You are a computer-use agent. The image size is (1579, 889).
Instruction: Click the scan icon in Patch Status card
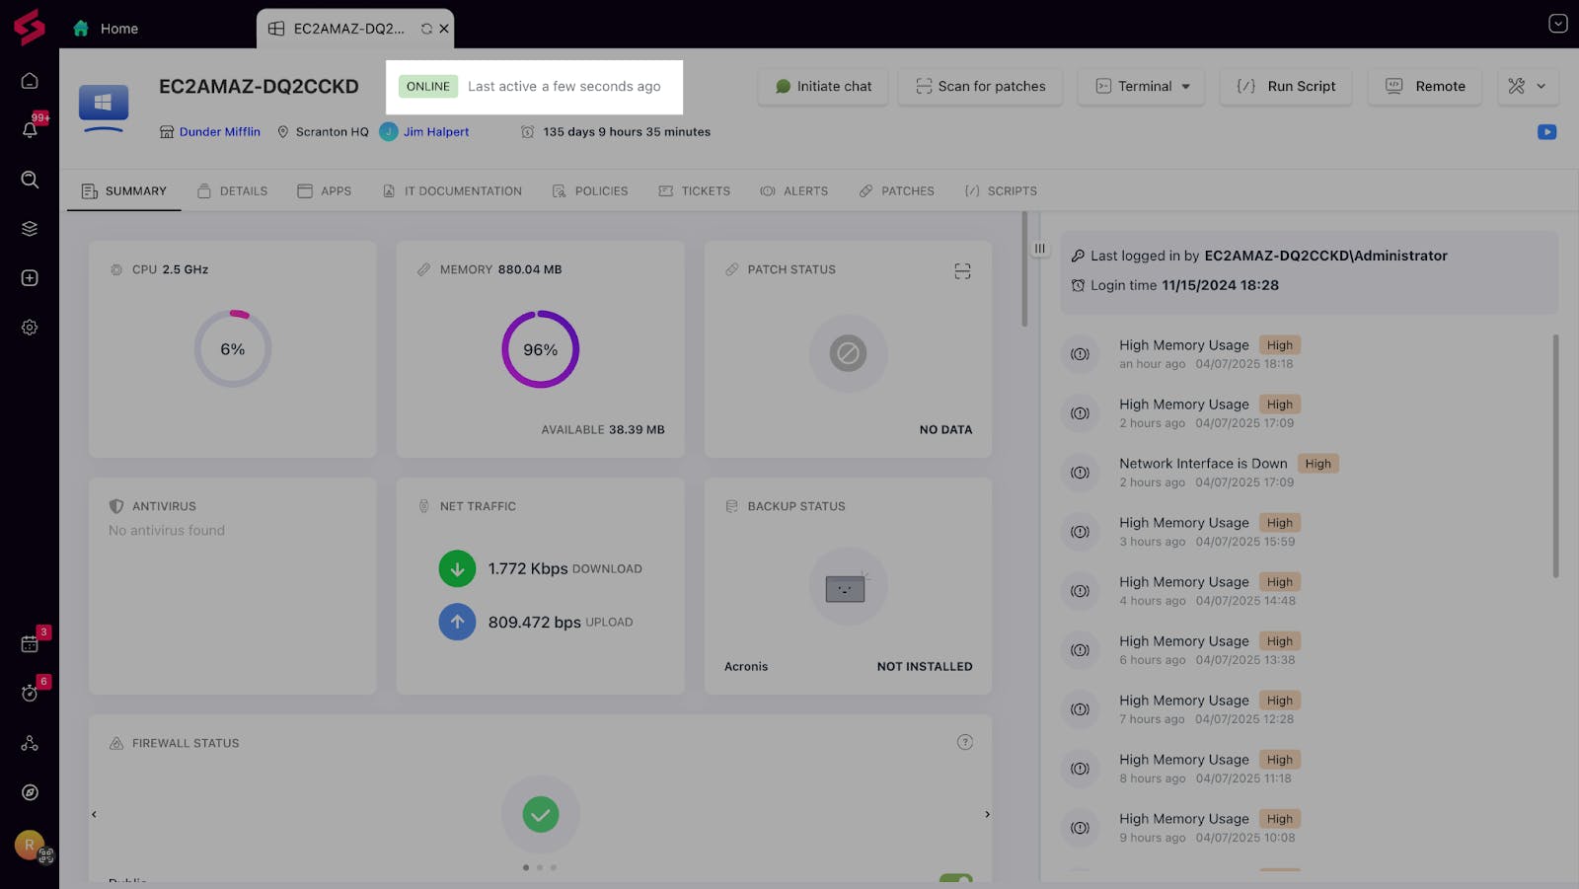click(x=962, y=270)
